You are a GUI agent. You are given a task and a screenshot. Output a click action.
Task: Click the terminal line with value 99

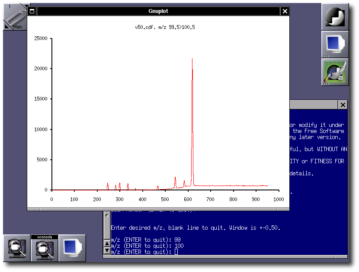tap(146, 240)
